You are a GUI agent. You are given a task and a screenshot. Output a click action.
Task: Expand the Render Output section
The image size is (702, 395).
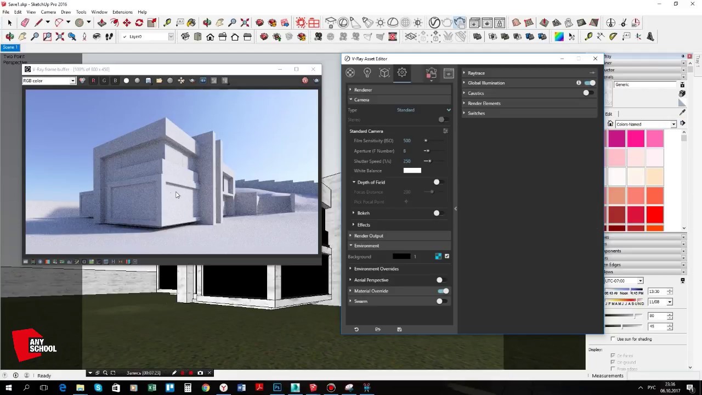coord(369,236)
